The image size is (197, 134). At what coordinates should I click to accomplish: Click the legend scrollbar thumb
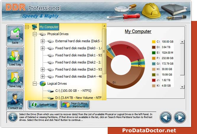tap(182, 59)
